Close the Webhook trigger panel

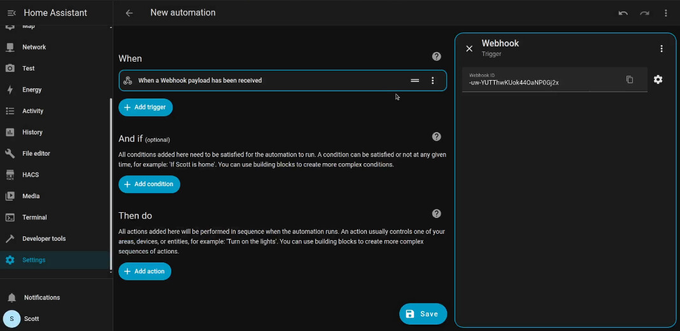coord(469,49)
